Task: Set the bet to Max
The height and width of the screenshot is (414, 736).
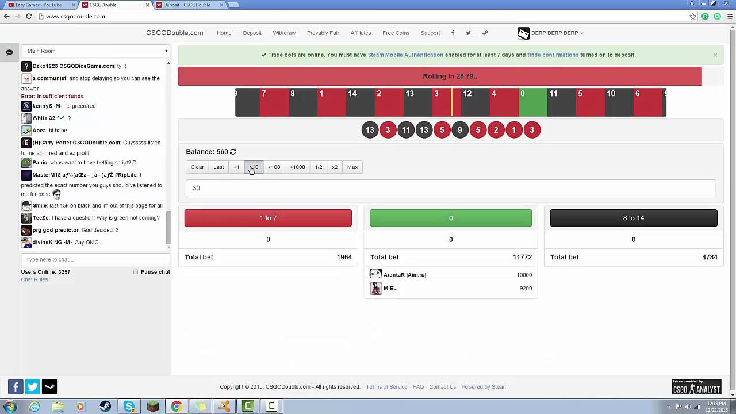Action: [352, 167]
